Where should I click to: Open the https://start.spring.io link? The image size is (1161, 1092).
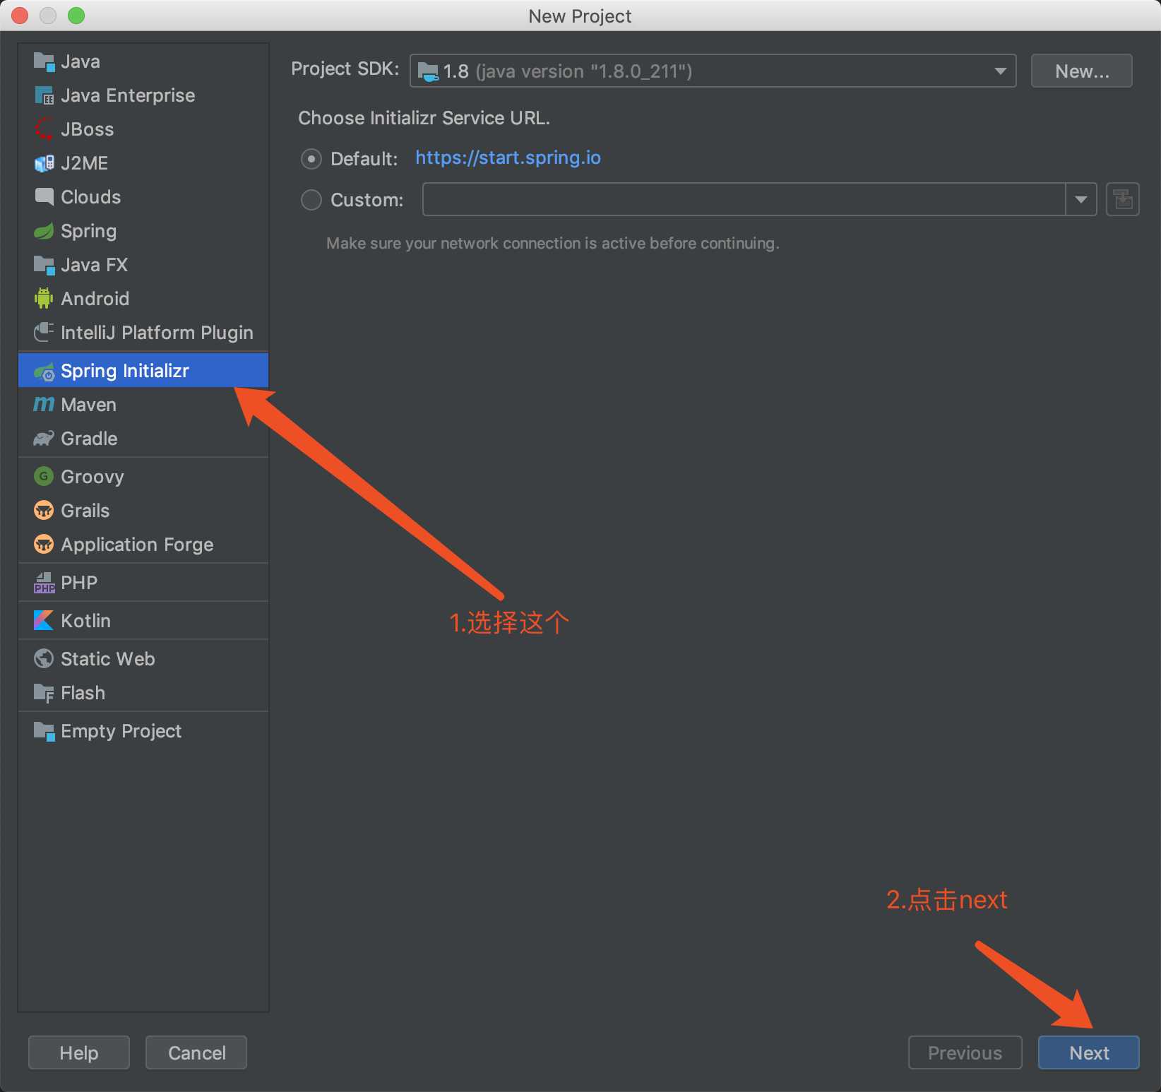508,158
